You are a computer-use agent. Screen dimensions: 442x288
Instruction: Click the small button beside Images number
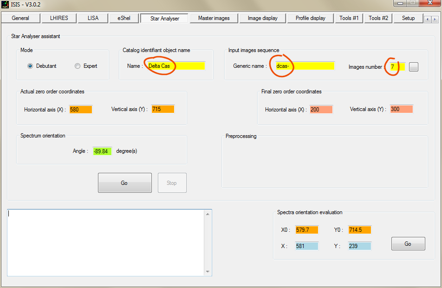tap(414, 67)
